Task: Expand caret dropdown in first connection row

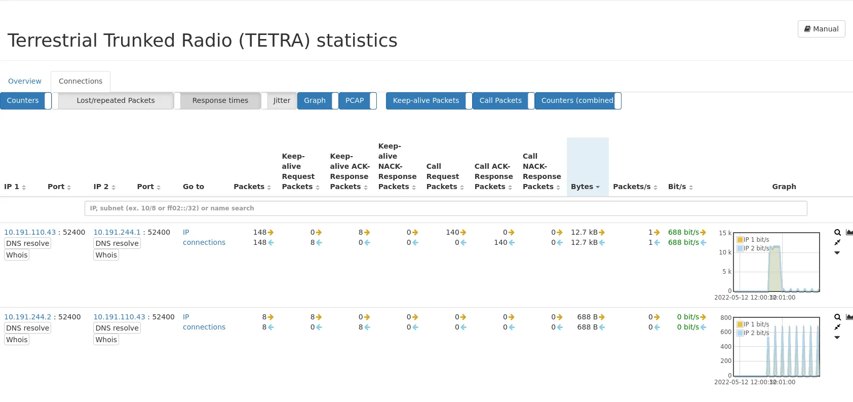Action: 837,253
